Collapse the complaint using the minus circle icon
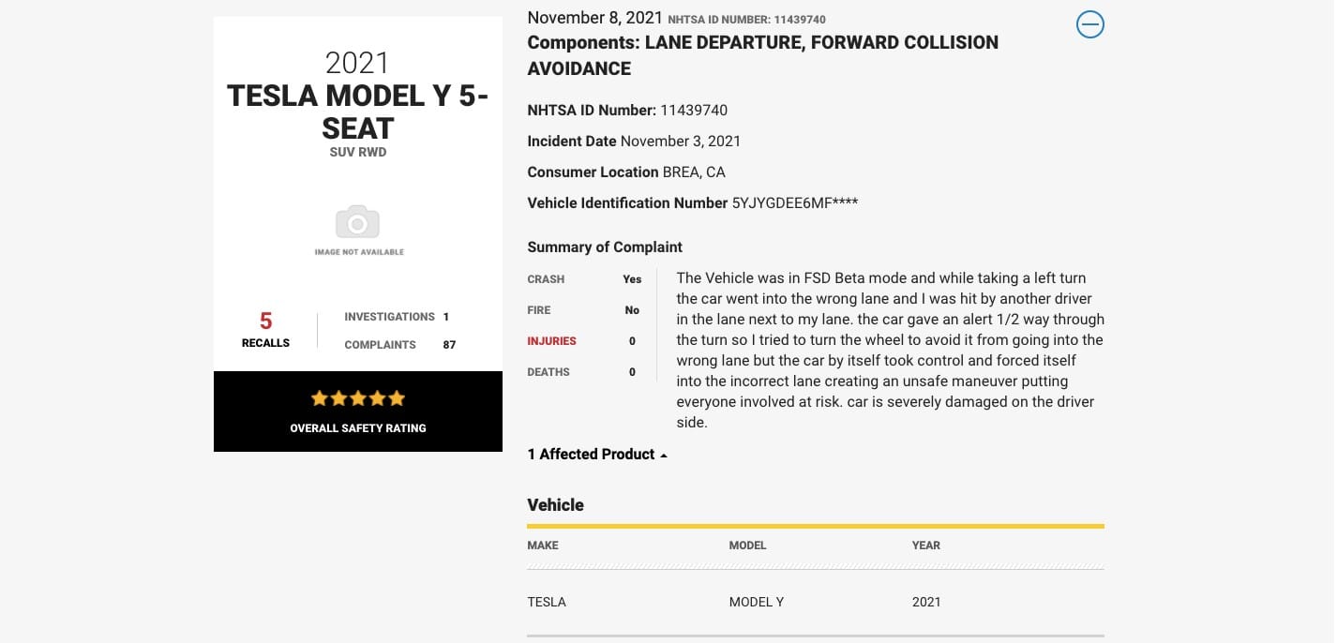 1089,24
